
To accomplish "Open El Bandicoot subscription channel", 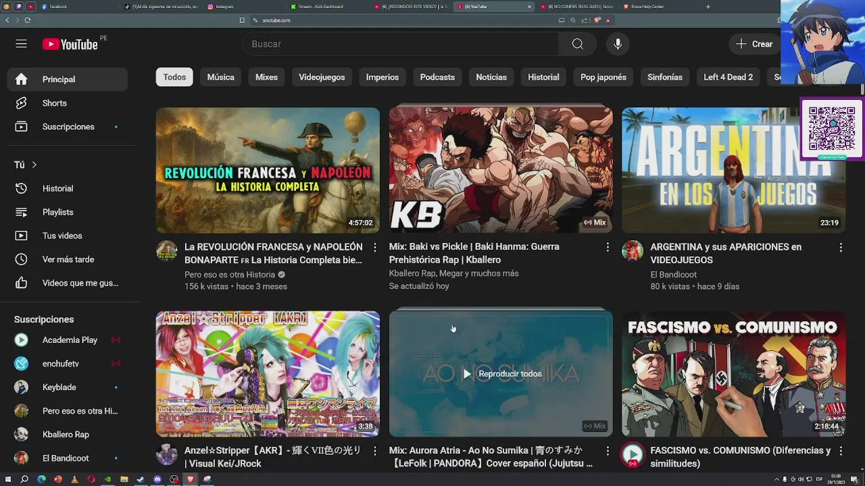I will (x=67, y=458).
